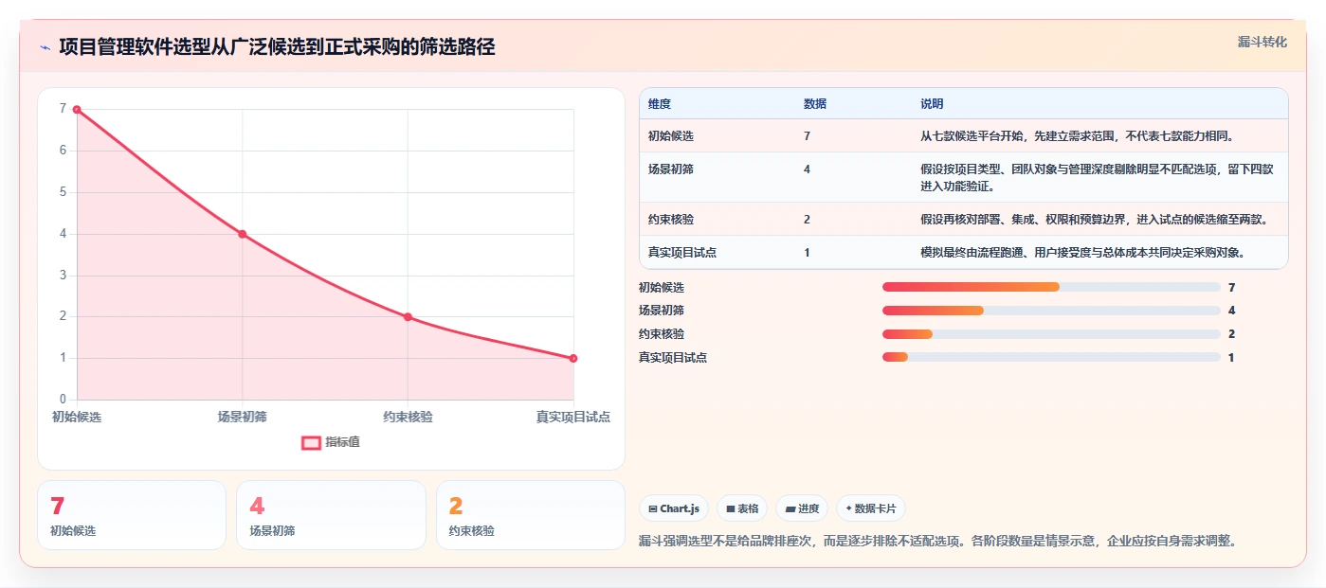Click the description starting 从七款候选平台开始
This screenshot has height=588, width=1326.
1077,136
